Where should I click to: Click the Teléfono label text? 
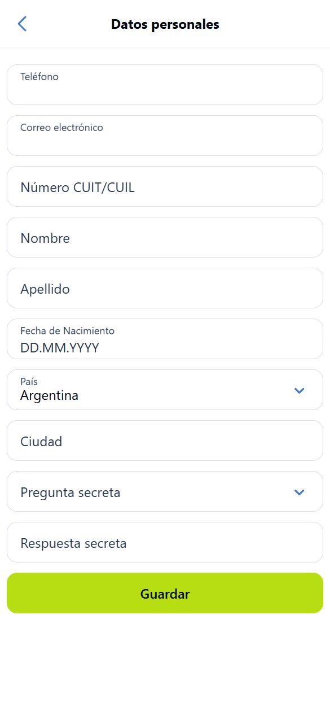coord(39,77)
